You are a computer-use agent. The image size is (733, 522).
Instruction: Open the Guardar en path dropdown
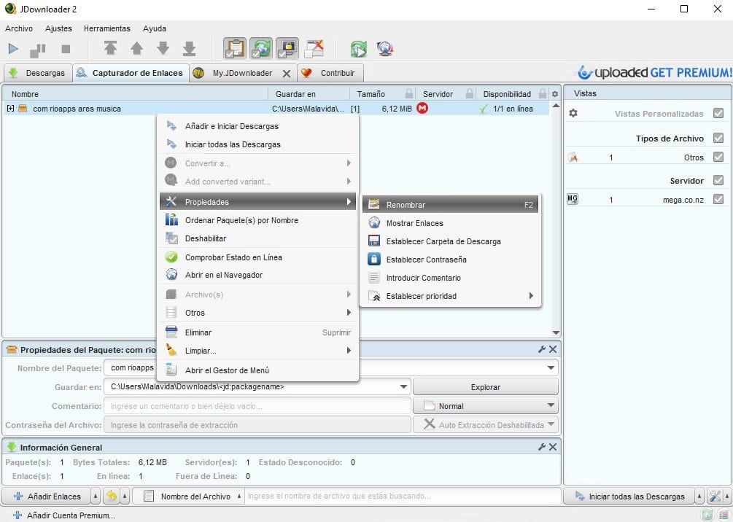click(403, 387)
